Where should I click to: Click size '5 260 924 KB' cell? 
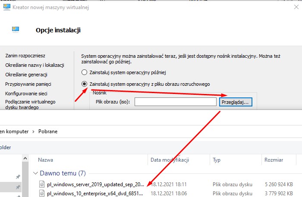click(279, 184)
